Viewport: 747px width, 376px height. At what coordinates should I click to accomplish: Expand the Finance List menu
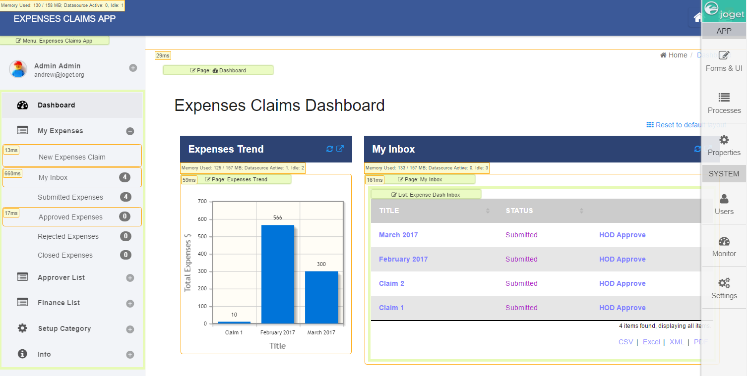coord(130,303)
